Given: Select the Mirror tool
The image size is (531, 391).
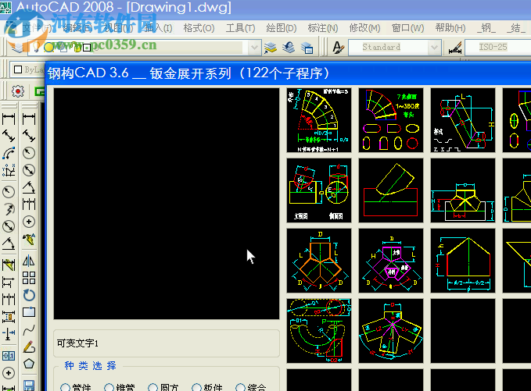Looking at the screenshot, I should click(29, 261).
